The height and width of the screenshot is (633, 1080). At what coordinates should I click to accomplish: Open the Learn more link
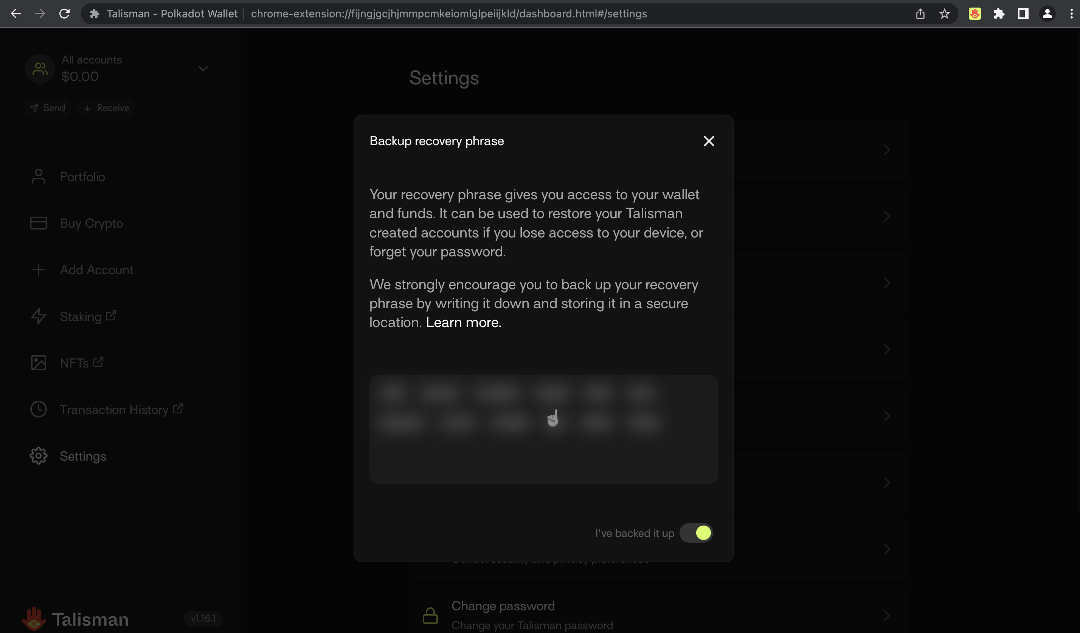(x=463, y=322)
